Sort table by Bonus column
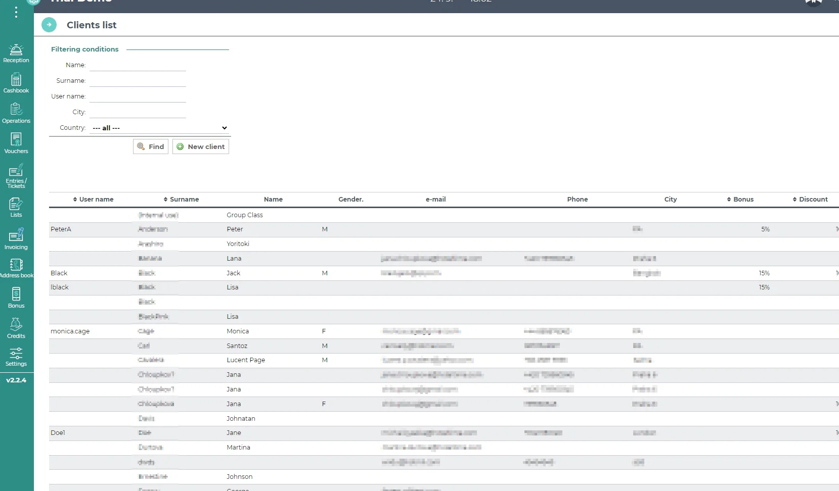This screenshot has width=839, height=491. tap(740, 200)
